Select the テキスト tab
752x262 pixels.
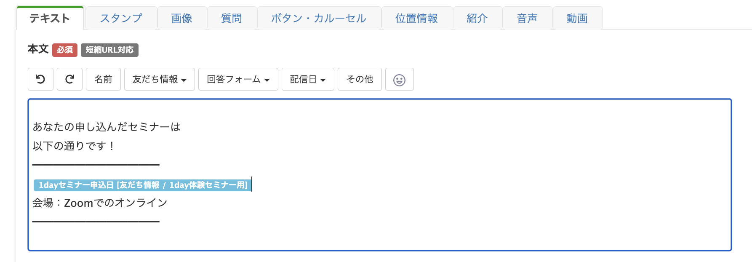[x=50, y=18]
